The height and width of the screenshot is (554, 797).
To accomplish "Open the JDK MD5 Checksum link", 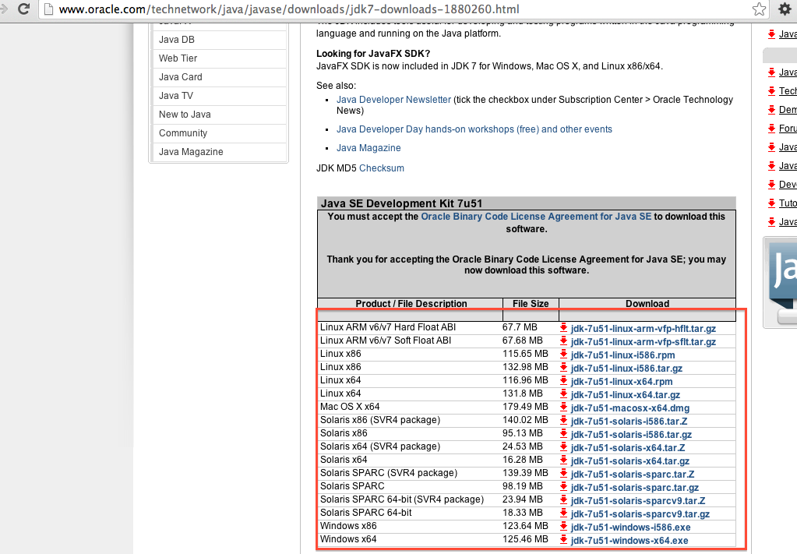I will 382,168.
